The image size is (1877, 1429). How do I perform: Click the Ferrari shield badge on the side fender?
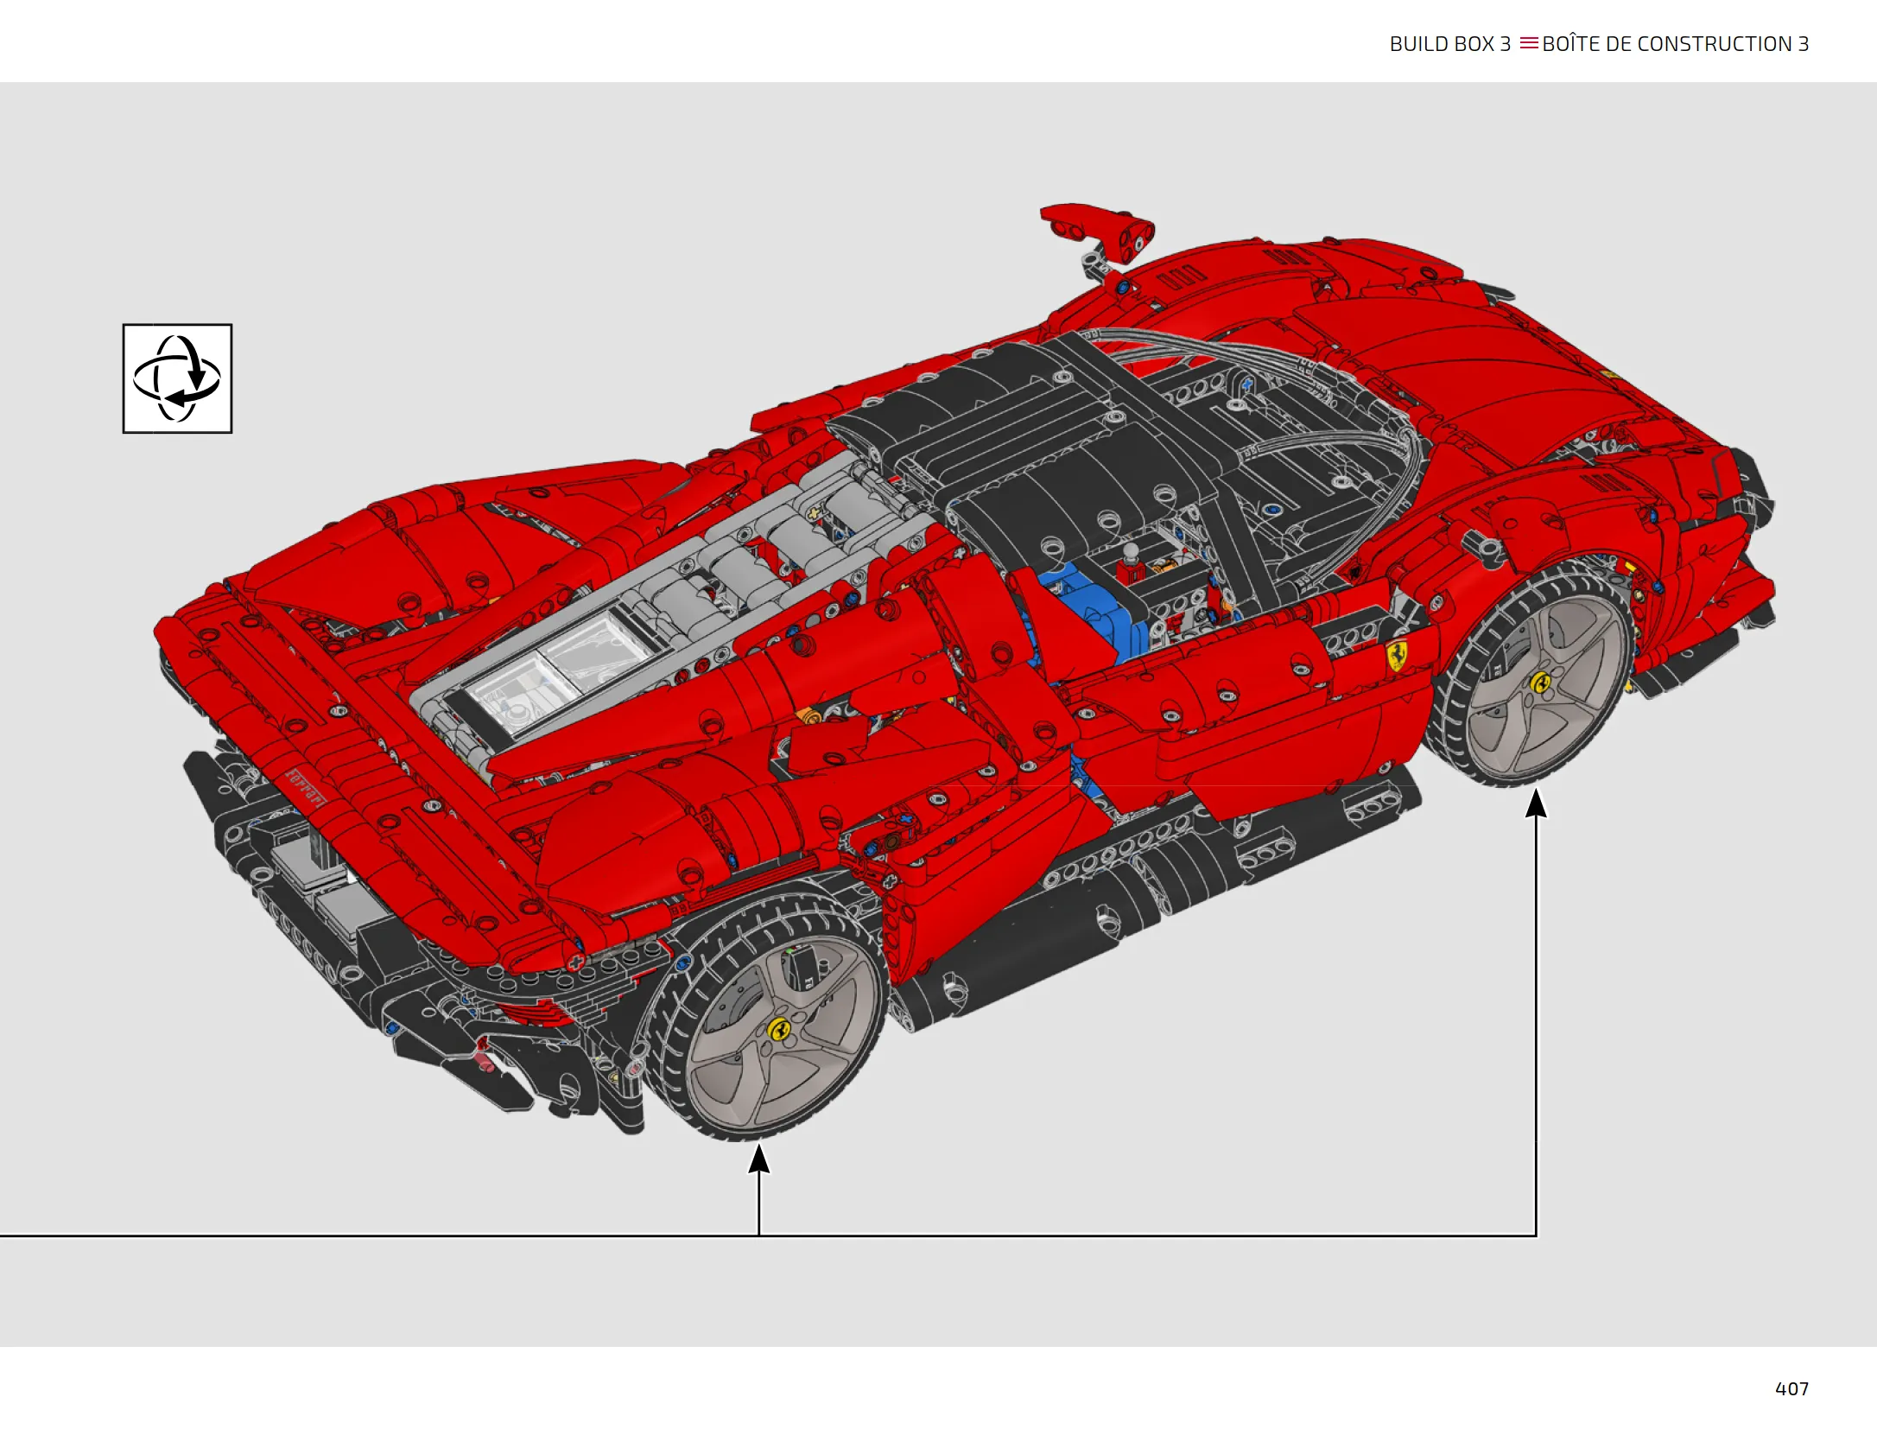[1397, 656]
